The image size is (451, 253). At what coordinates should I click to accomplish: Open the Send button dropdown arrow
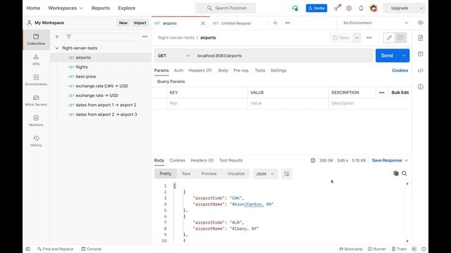click(x=404, y=56)
